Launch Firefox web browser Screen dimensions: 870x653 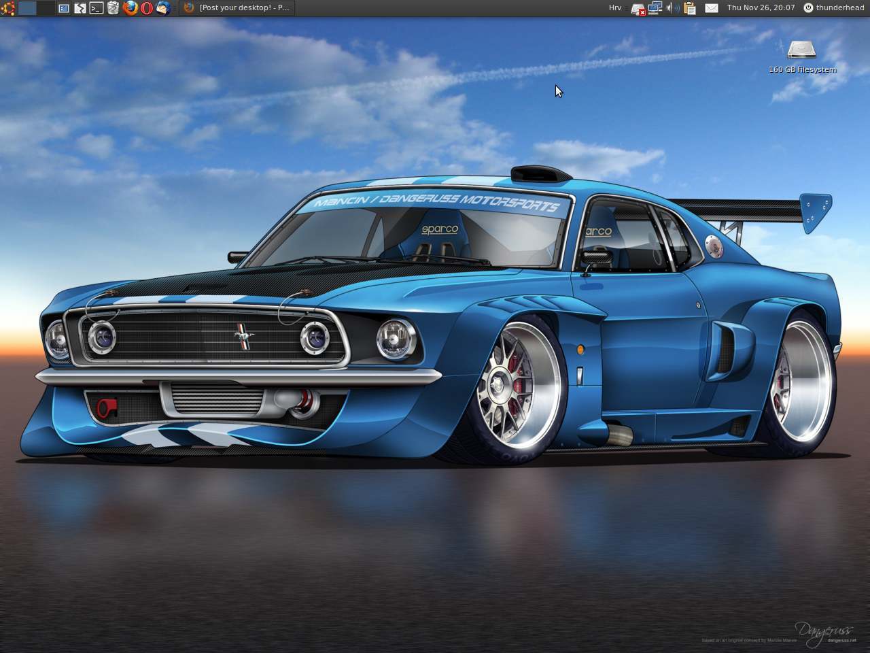click(x=130, y=8)
